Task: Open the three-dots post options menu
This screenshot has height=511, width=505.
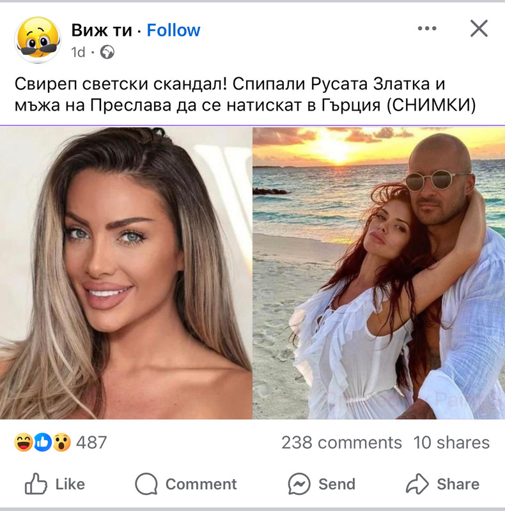Action: click(x=427, y=29)
